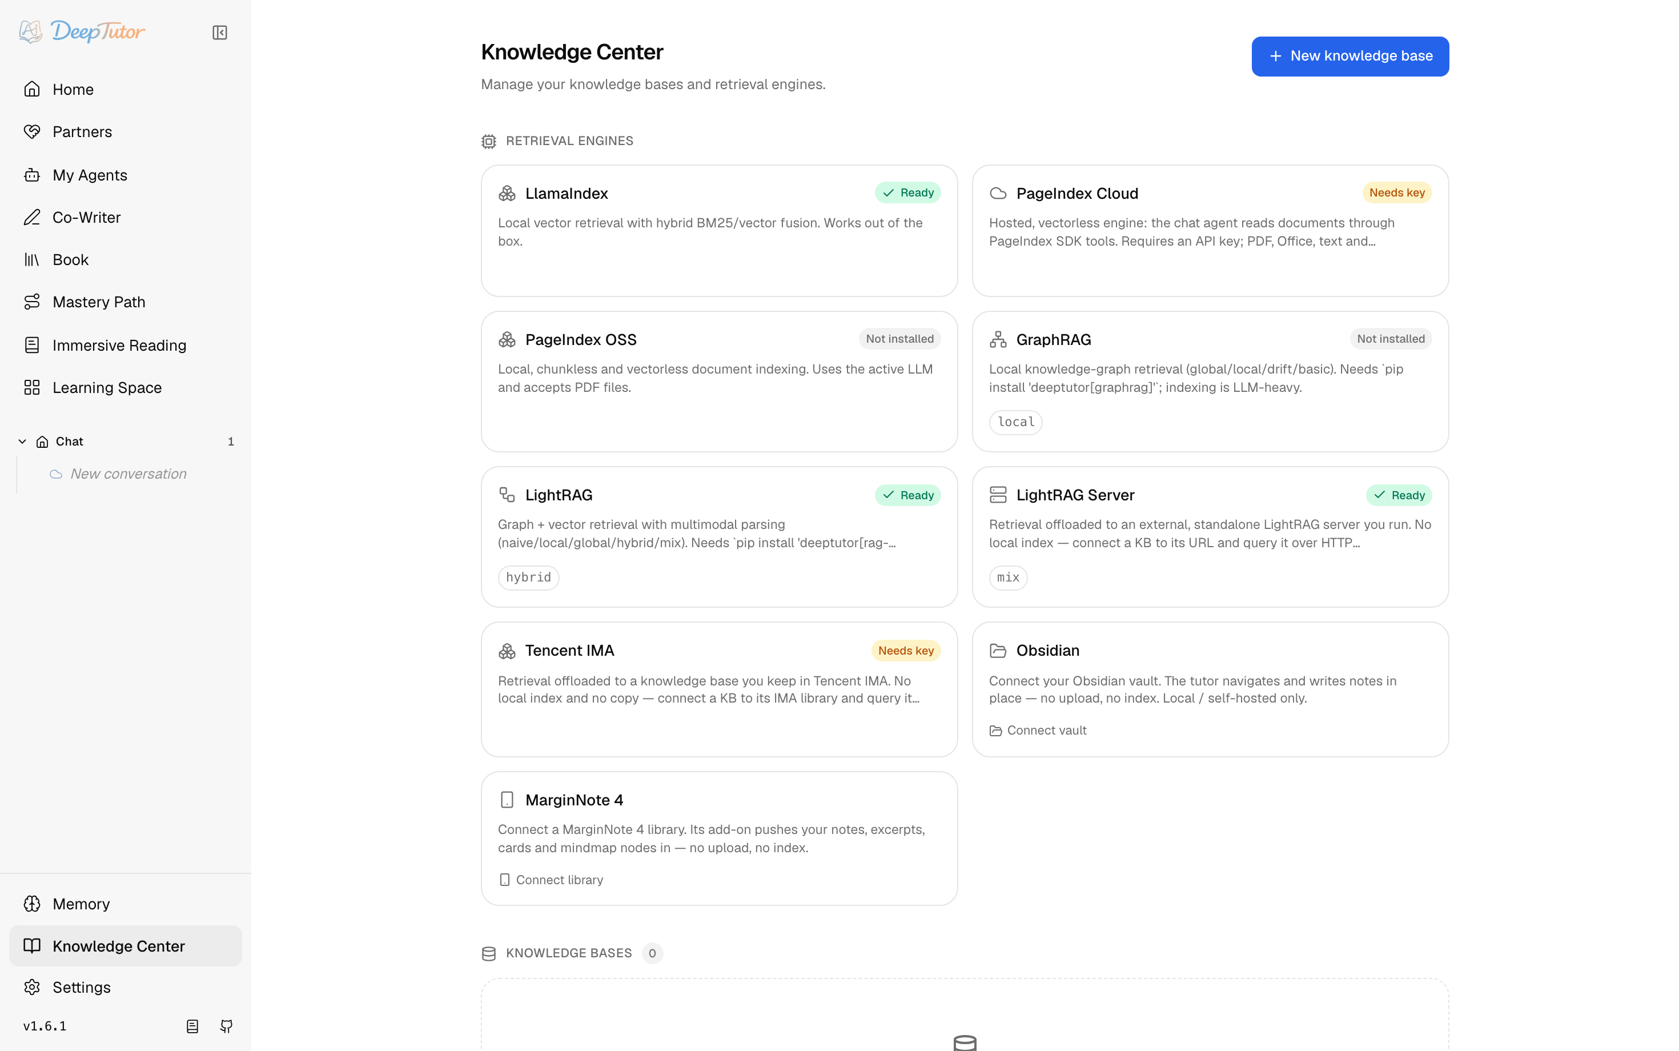Viewport: 1679px width, 1051px height.
Task: Click the Chat conversation count 1
Action: (x=231, y=442)
